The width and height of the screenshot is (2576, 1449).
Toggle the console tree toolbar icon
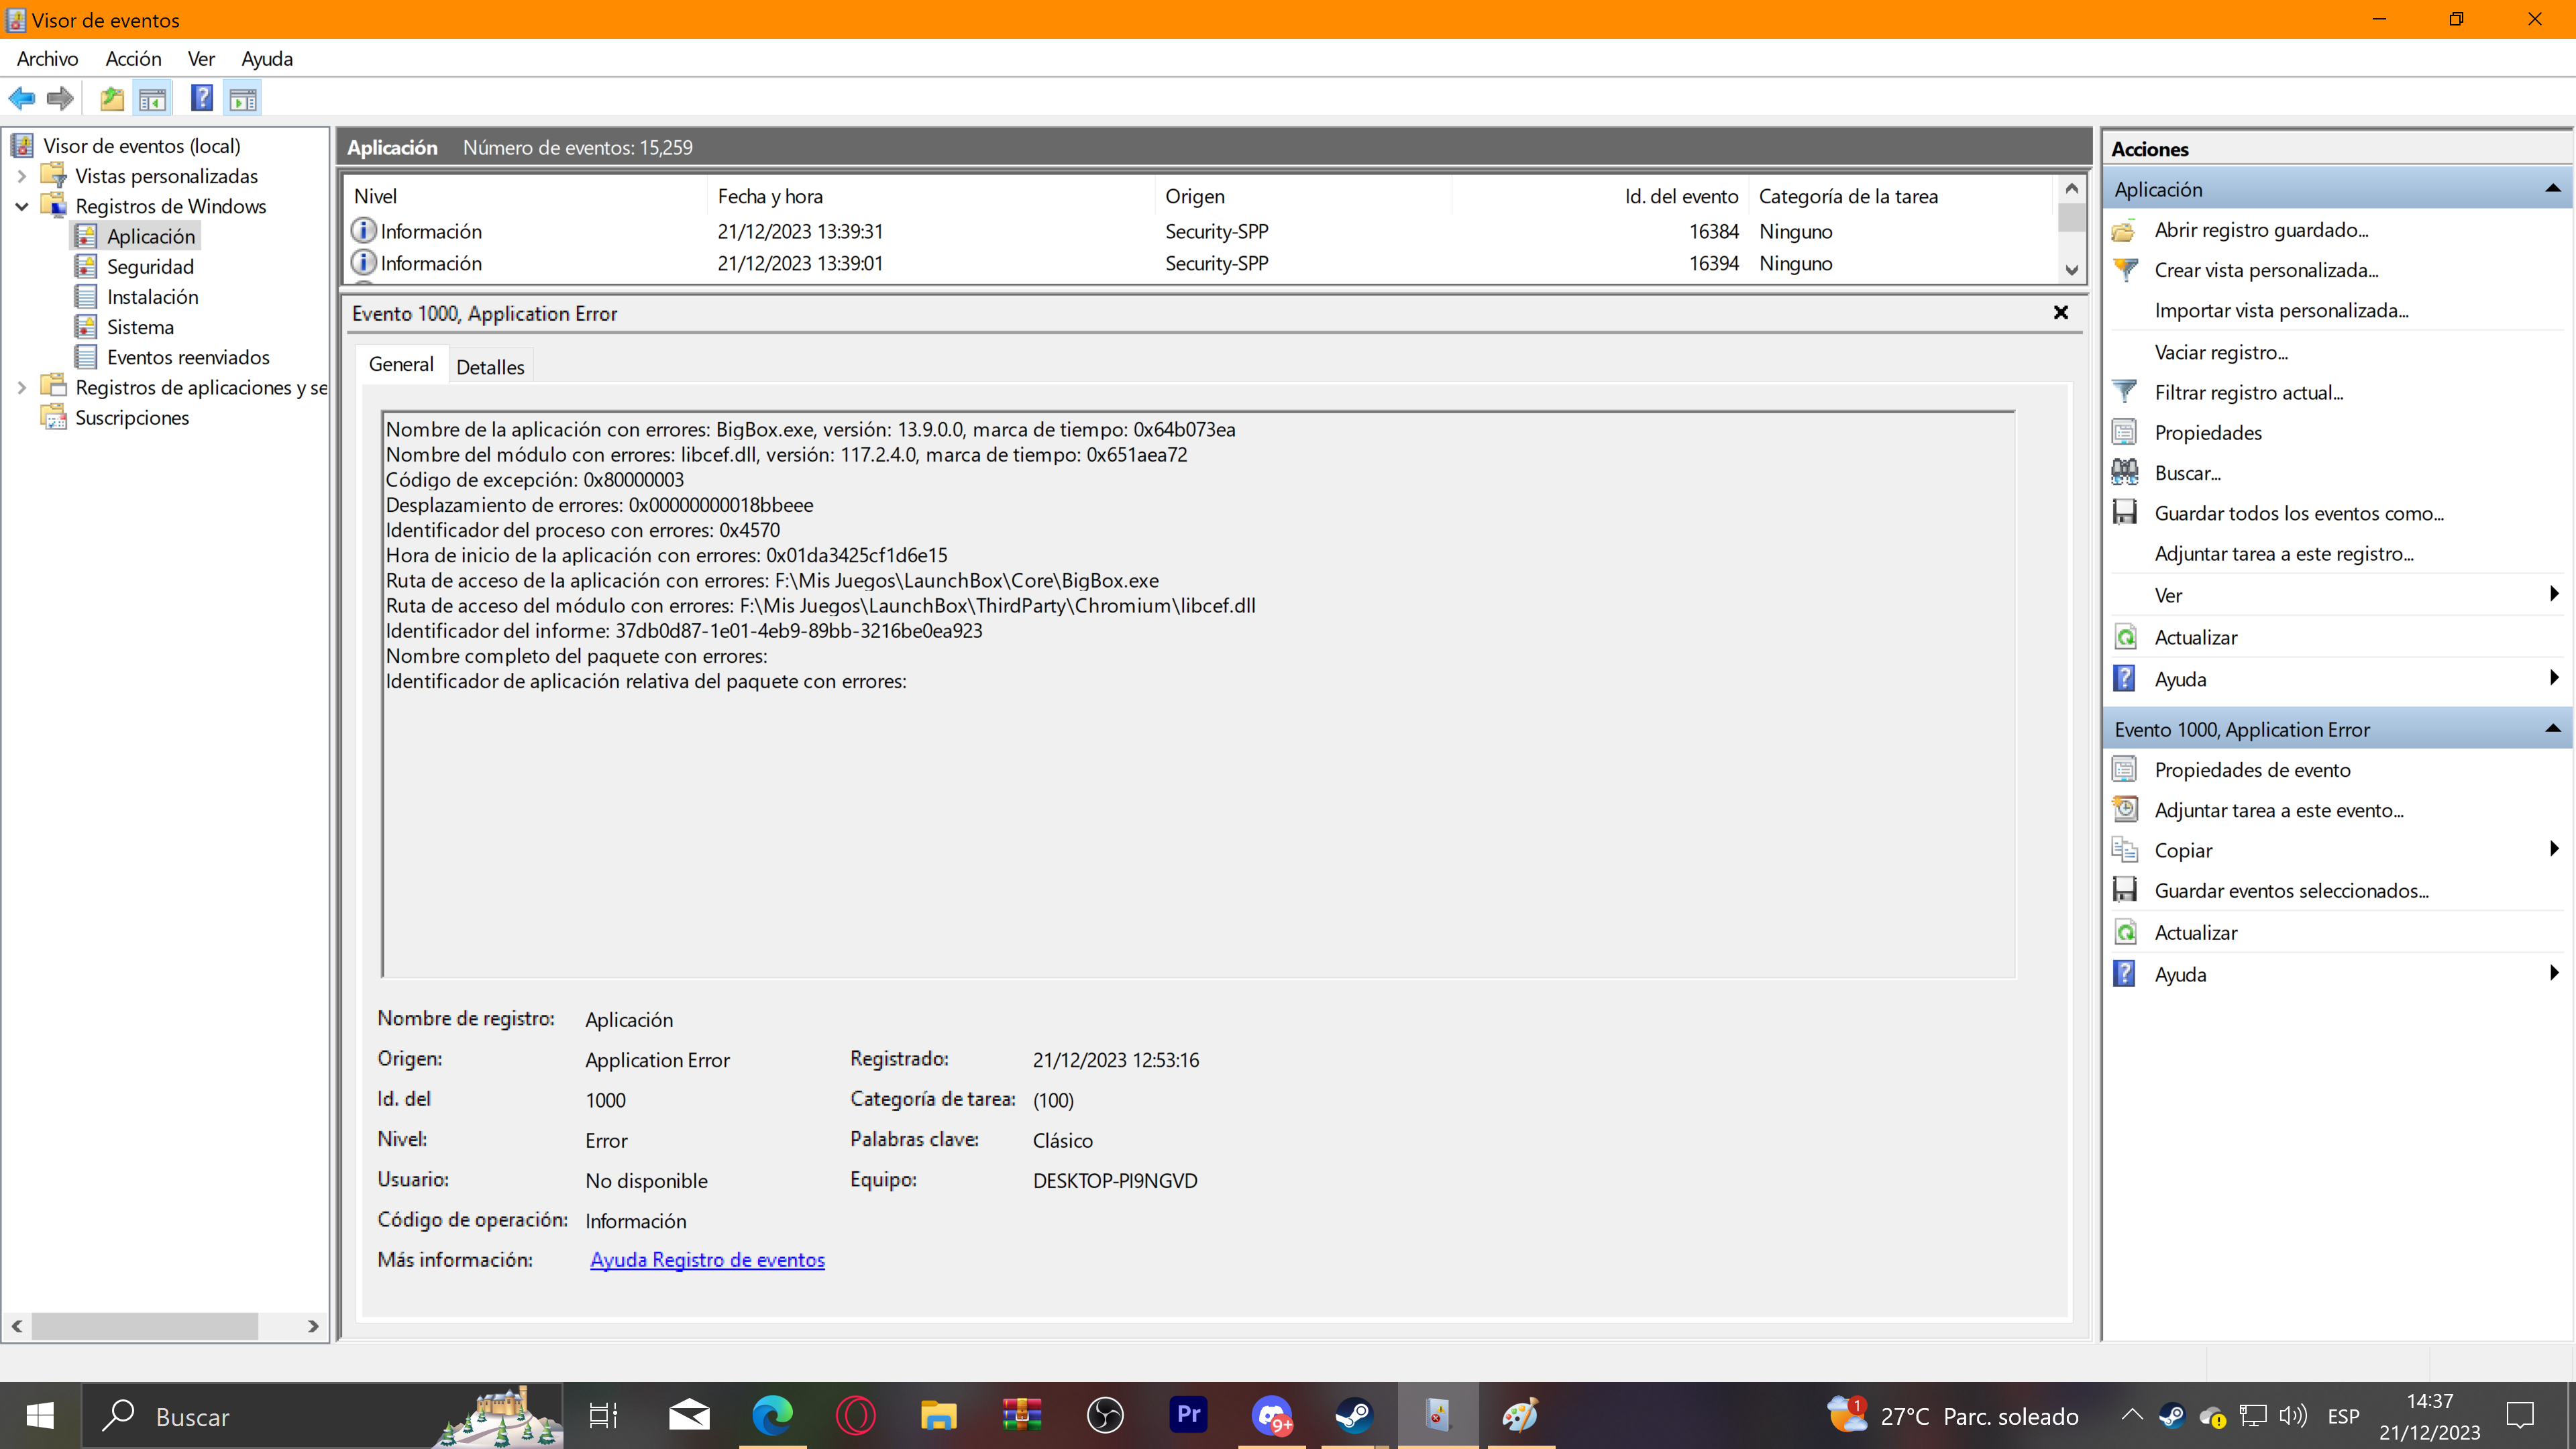(x=153, y=98)
